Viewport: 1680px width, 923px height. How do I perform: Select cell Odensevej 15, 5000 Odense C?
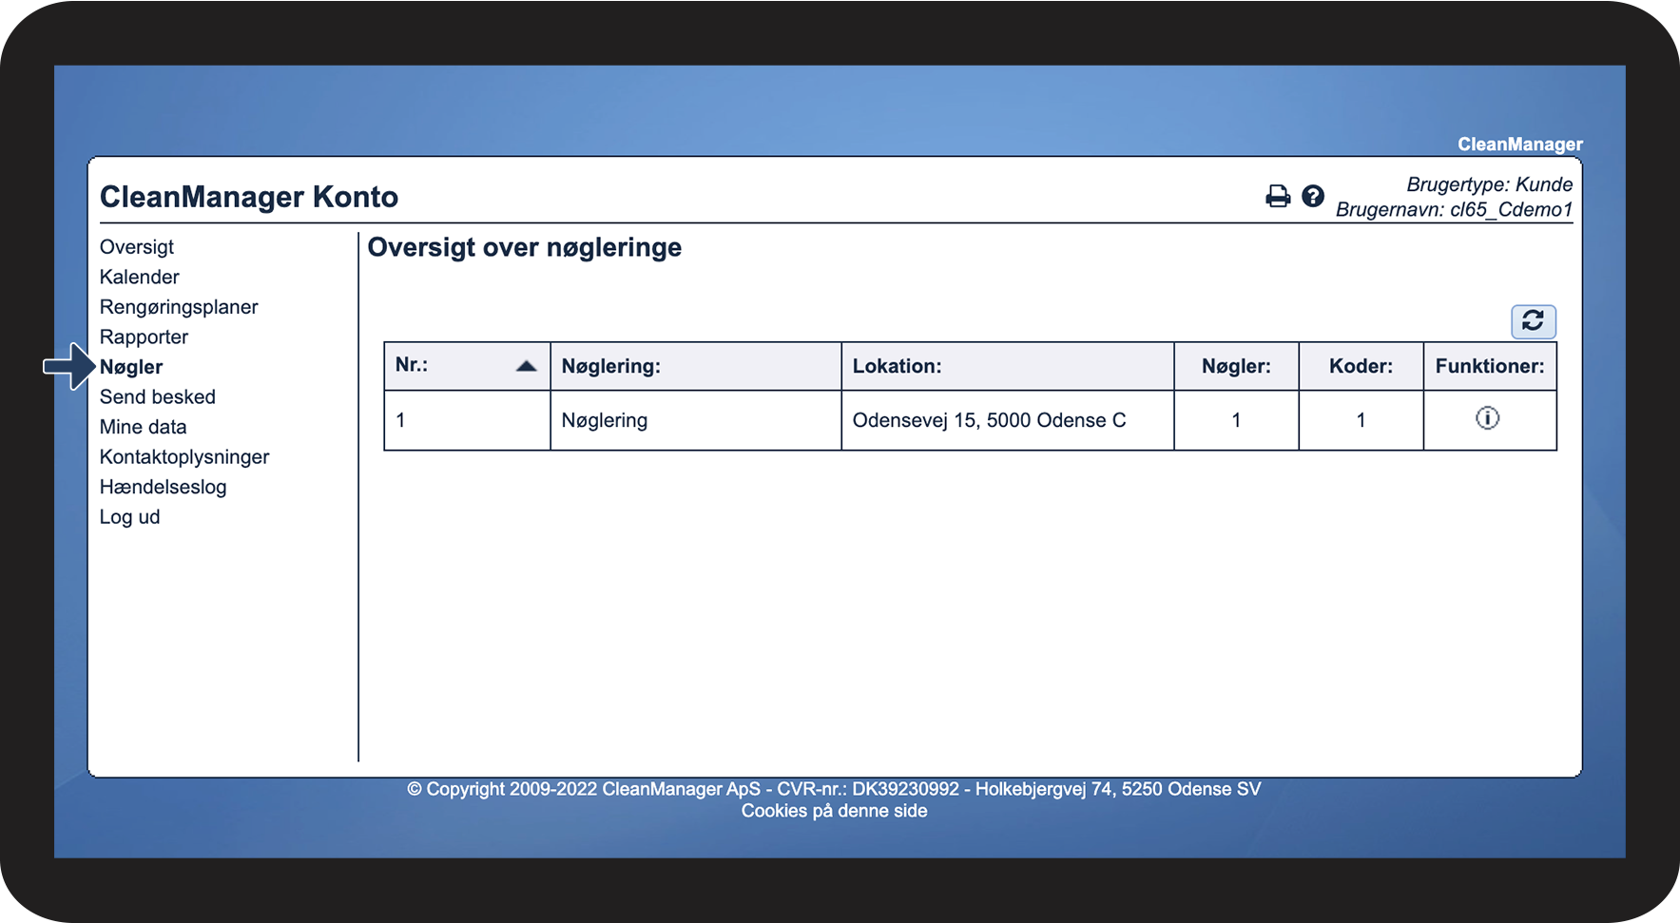(x=1008, y=420)
